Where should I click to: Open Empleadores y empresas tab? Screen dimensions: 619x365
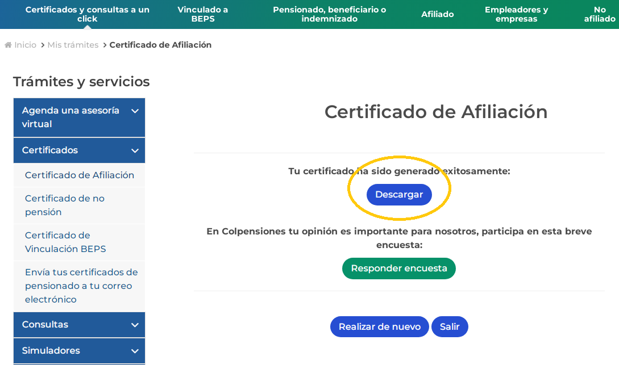click(516, 14)
